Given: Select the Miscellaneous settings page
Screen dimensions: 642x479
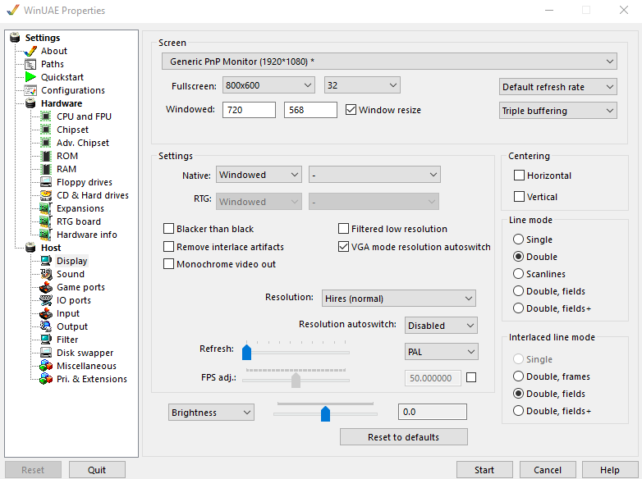Looking at the screenshot, I should pyautogui.click(x=86, y=366).
